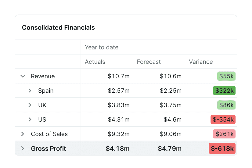Click the Actuals column header
The image size is (252, 168).
[95, 62]
